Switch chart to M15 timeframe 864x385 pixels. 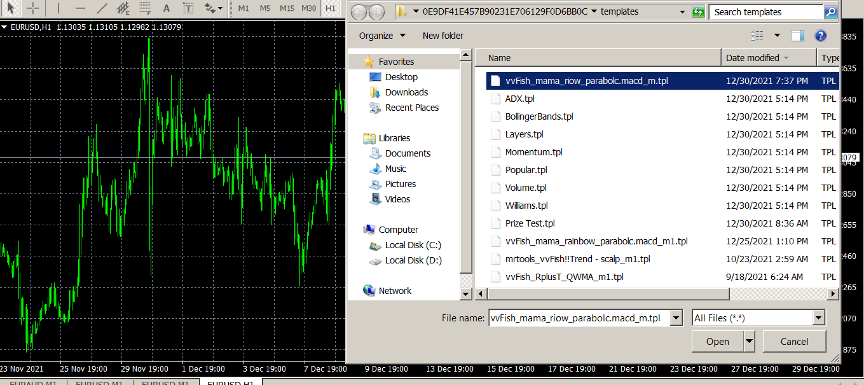pyautogui.click(x=287, y=8)
